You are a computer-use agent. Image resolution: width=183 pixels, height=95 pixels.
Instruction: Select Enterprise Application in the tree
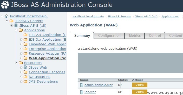click(x=47, y=49)
